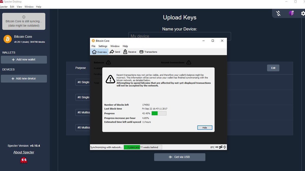Switch to the Transactions tab in Bitcoin Core
Viewport: 305px width, 171px height.
point(148,52)
